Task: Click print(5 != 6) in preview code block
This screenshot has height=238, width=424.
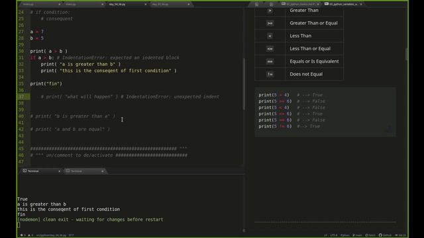Action: 275,126
